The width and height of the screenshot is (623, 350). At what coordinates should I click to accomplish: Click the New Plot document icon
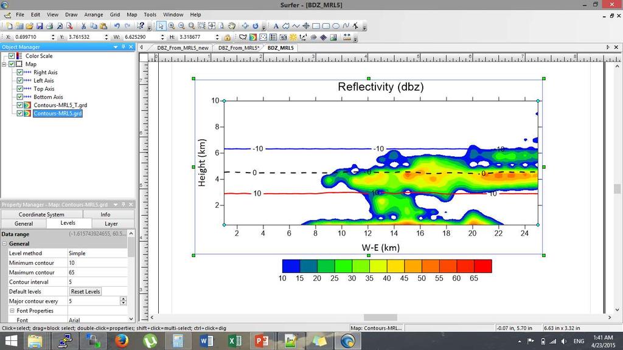[x=9, y=26]
